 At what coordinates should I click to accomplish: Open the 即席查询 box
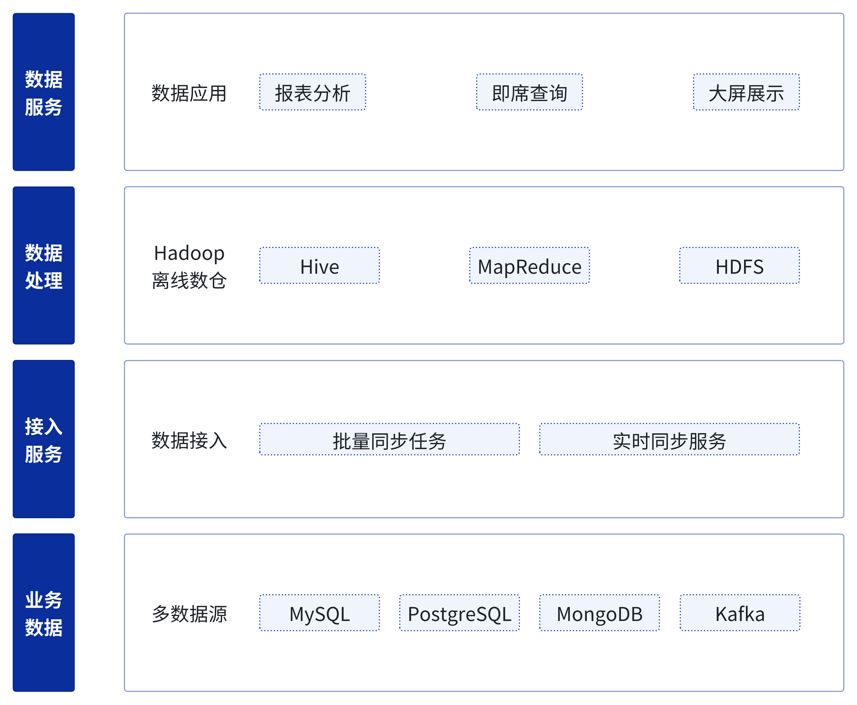click(x=529, y=92)
